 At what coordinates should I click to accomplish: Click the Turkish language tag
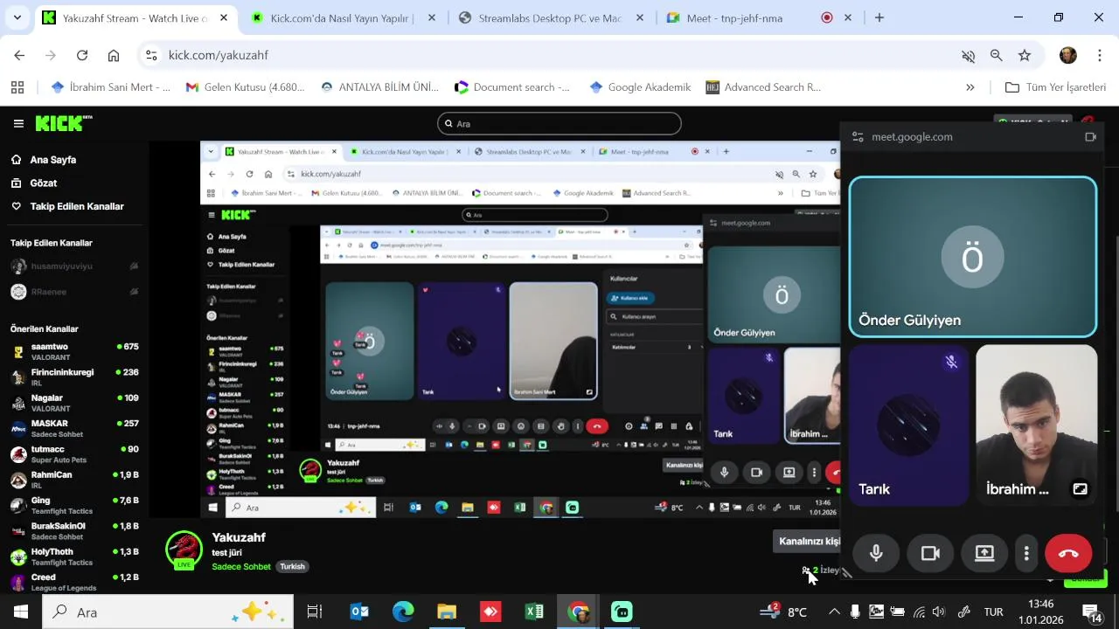tap(292, 566)
